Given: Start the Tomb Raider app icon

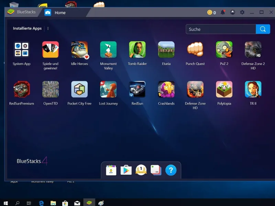Looking at the screenshot, I should pyautogui.click(x=137, y=49).
